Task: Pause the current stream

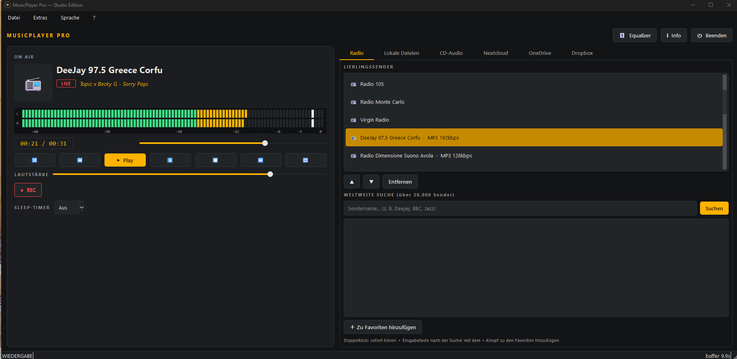Action: pos(170,160)
